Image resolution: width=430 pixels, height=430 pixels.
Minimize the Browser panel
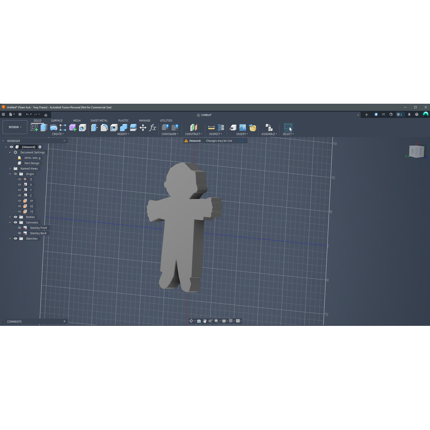point(64,141)
